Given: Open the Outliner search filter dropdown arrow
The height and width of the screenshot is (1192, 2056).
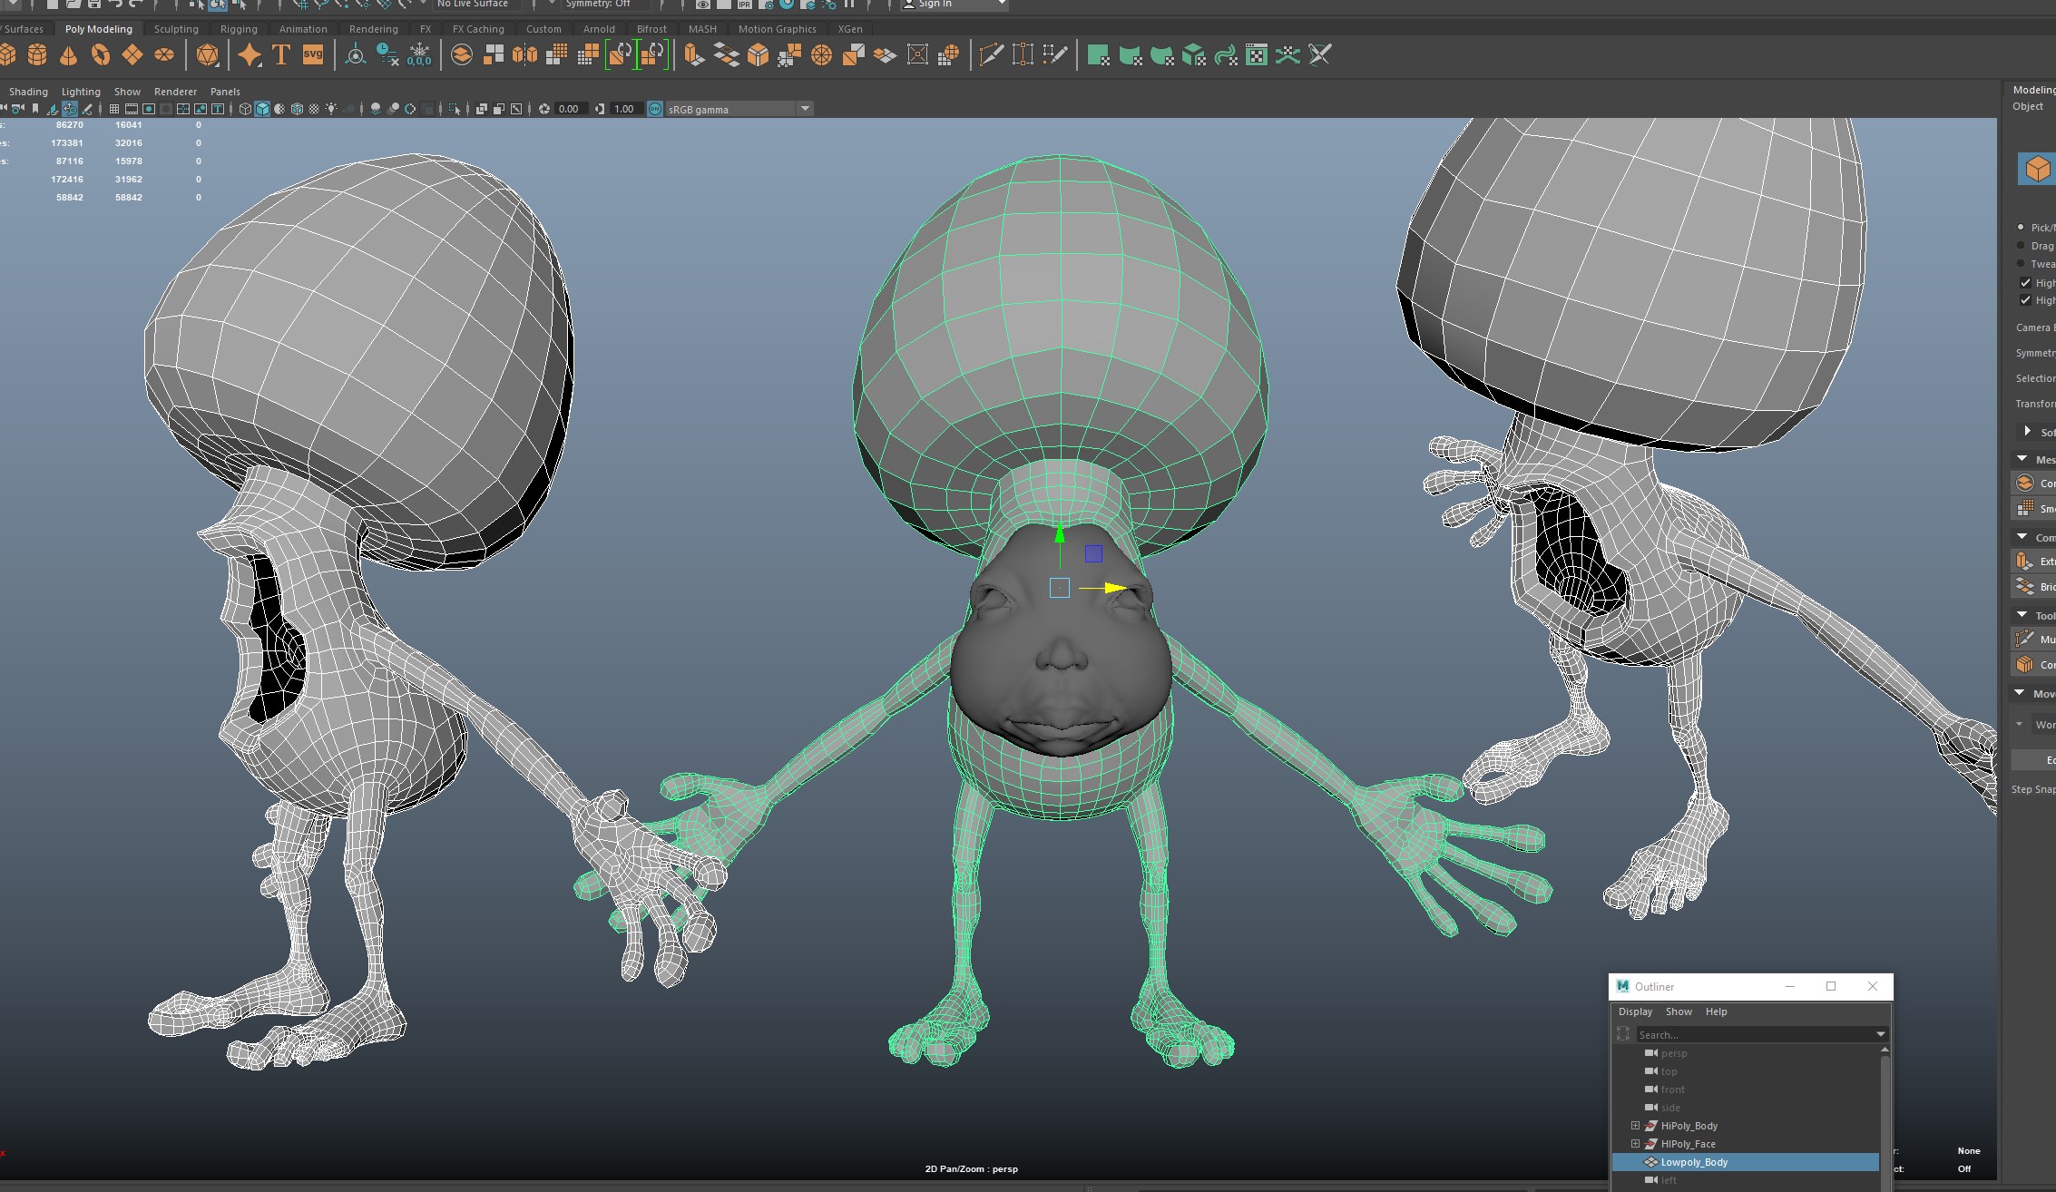Looking at the screenshot, I should click(1881, 1034).
